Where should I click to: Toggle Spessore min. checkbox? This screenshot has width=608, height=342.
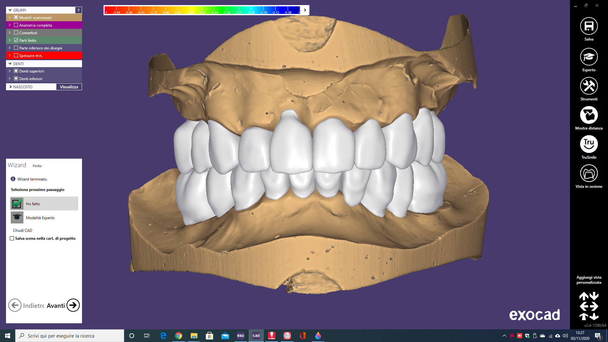(x=16, y=55)
